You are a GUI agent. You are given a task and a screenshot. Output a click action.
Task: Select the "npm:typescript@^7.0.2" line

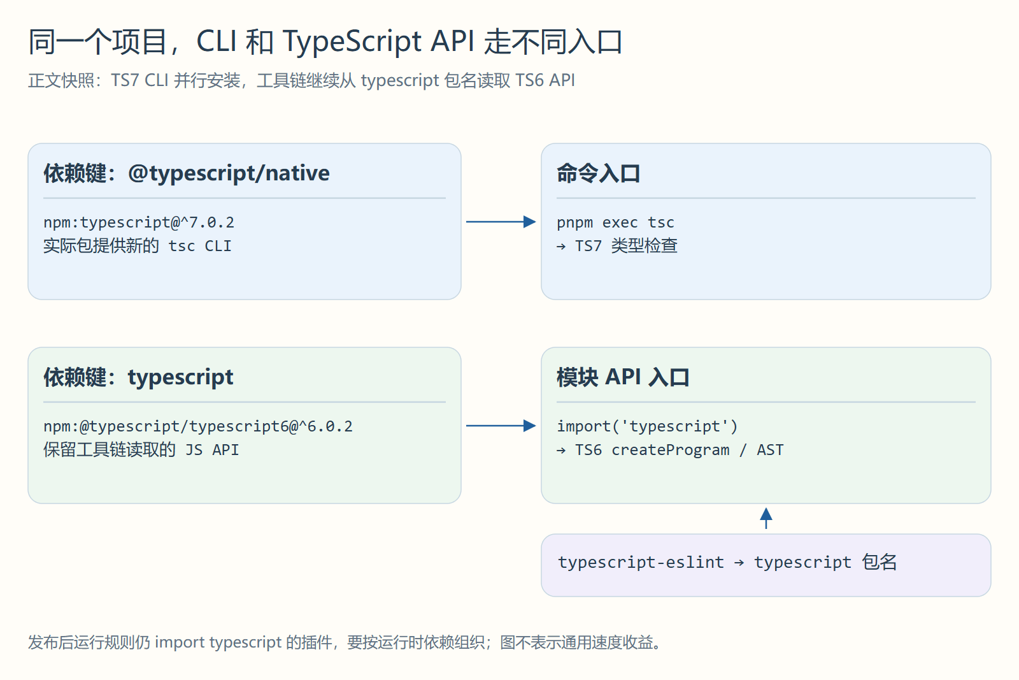[139, 222]
